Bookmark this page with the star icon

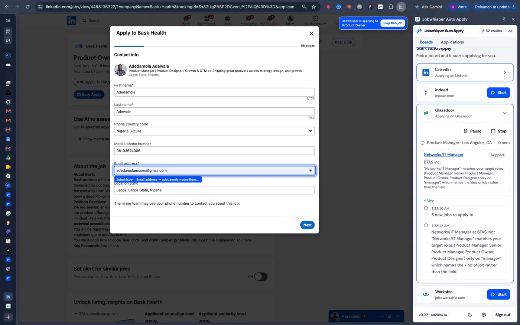pyautogui.click(x=314, y=7)
